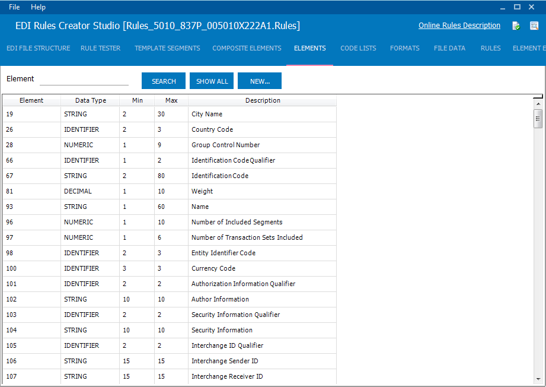Select the Interchange Sender ID row
The image size is (546, 387).
click(170, 361)
